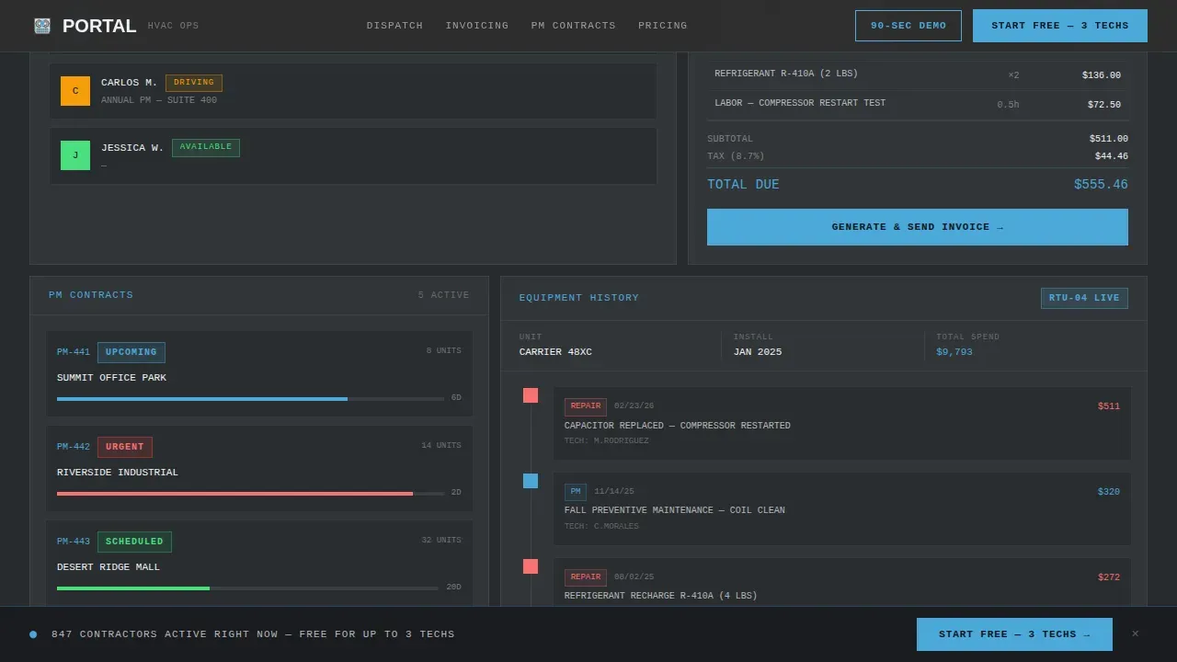The image size is (1177, 662).
Task: Click Carlos M. orange avatar
Action: 75,91
